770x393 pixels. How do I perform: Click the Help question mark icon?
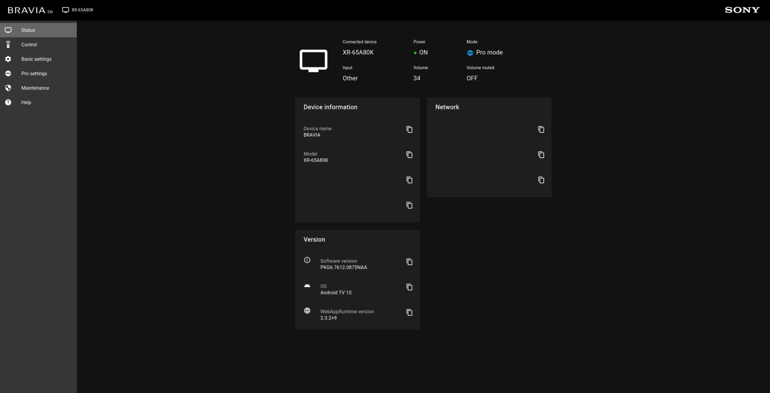point(8,102)
